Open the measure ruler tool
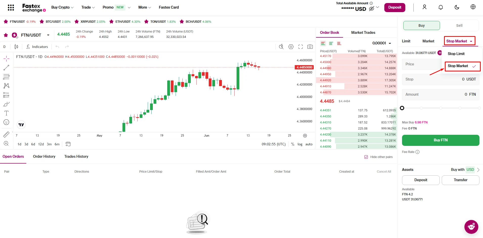This screenshot has height=238, width=483. pyautogui.click(x=6, y=134)
